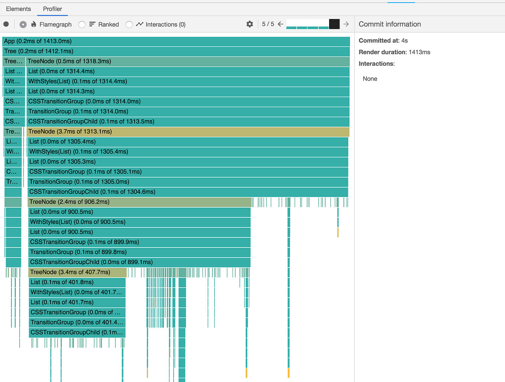Select the Ranked radio button

(x=82, y=24)
